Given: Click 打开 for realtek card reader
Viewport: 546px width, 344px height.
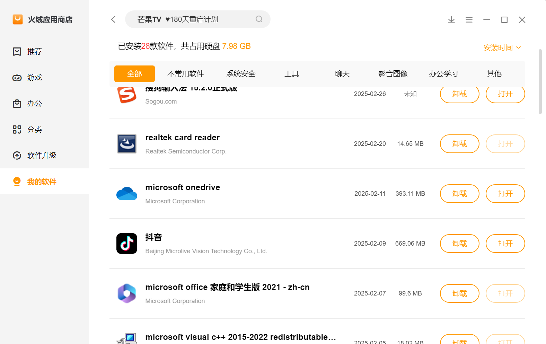Looking at the screenshot, I should click(x=505, y=144).
